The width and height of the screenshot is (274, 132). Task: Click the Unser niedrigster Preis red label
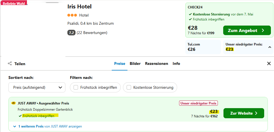[x=198, y=103]
